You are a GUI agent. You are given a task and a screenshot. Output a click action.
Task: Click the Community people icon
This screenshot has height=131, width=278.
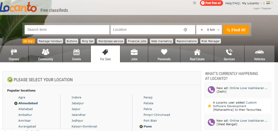click(x=46, y=52)
